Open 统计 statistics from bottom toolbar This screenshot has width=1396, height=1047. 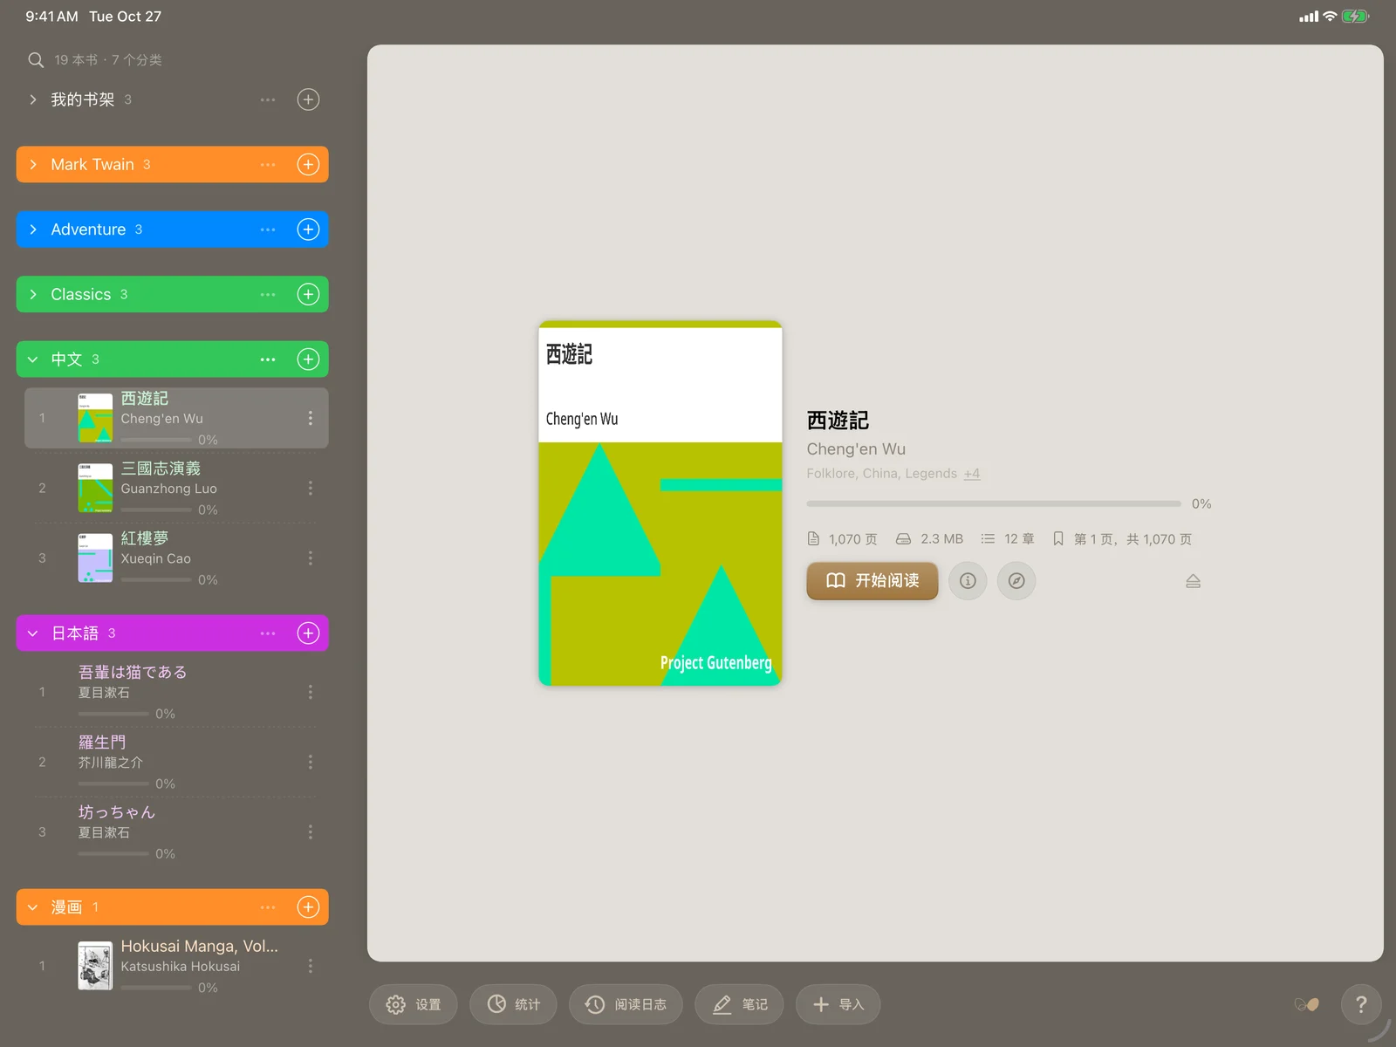tap(513, 1004)
